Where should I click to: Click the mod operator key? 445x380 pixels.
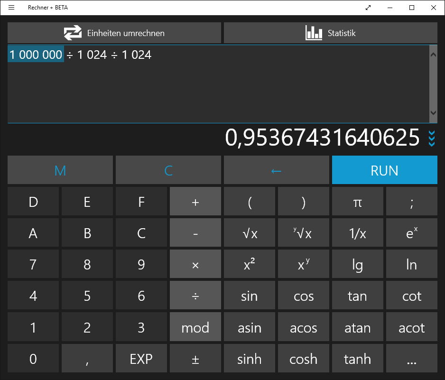click(195, 327)
